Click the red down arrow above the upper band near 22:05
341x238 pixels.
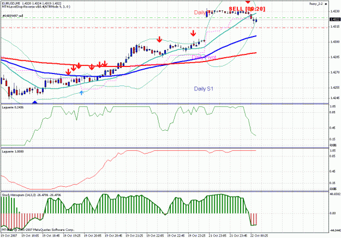pyautogui.click(x=159, y=39)
